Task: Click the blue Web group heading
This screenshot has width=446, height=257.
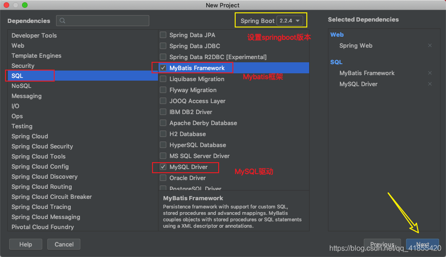Action: [x=337, y=35]
